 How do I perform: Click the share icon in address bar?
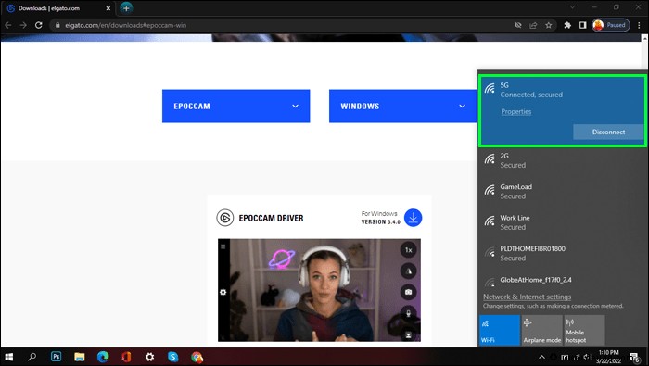(x=533, y=25)
